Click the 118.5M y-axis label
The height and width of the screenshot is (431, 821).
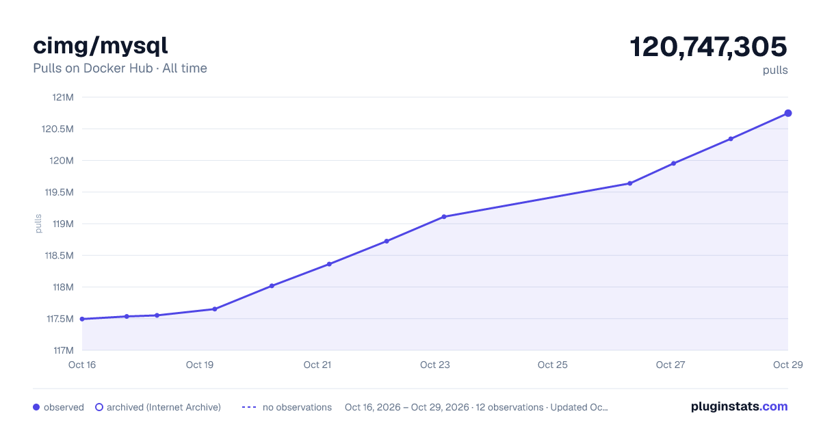click(60, 255)
